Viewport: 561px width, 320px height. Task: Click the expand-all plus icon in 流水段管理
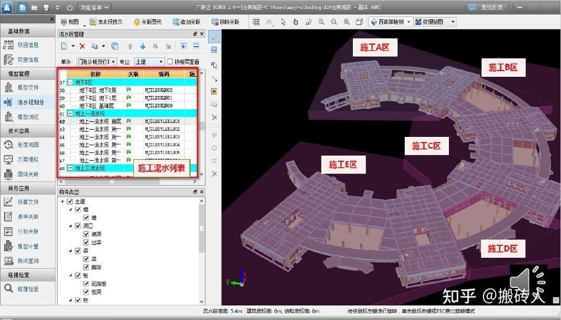[x=183, y=46]
